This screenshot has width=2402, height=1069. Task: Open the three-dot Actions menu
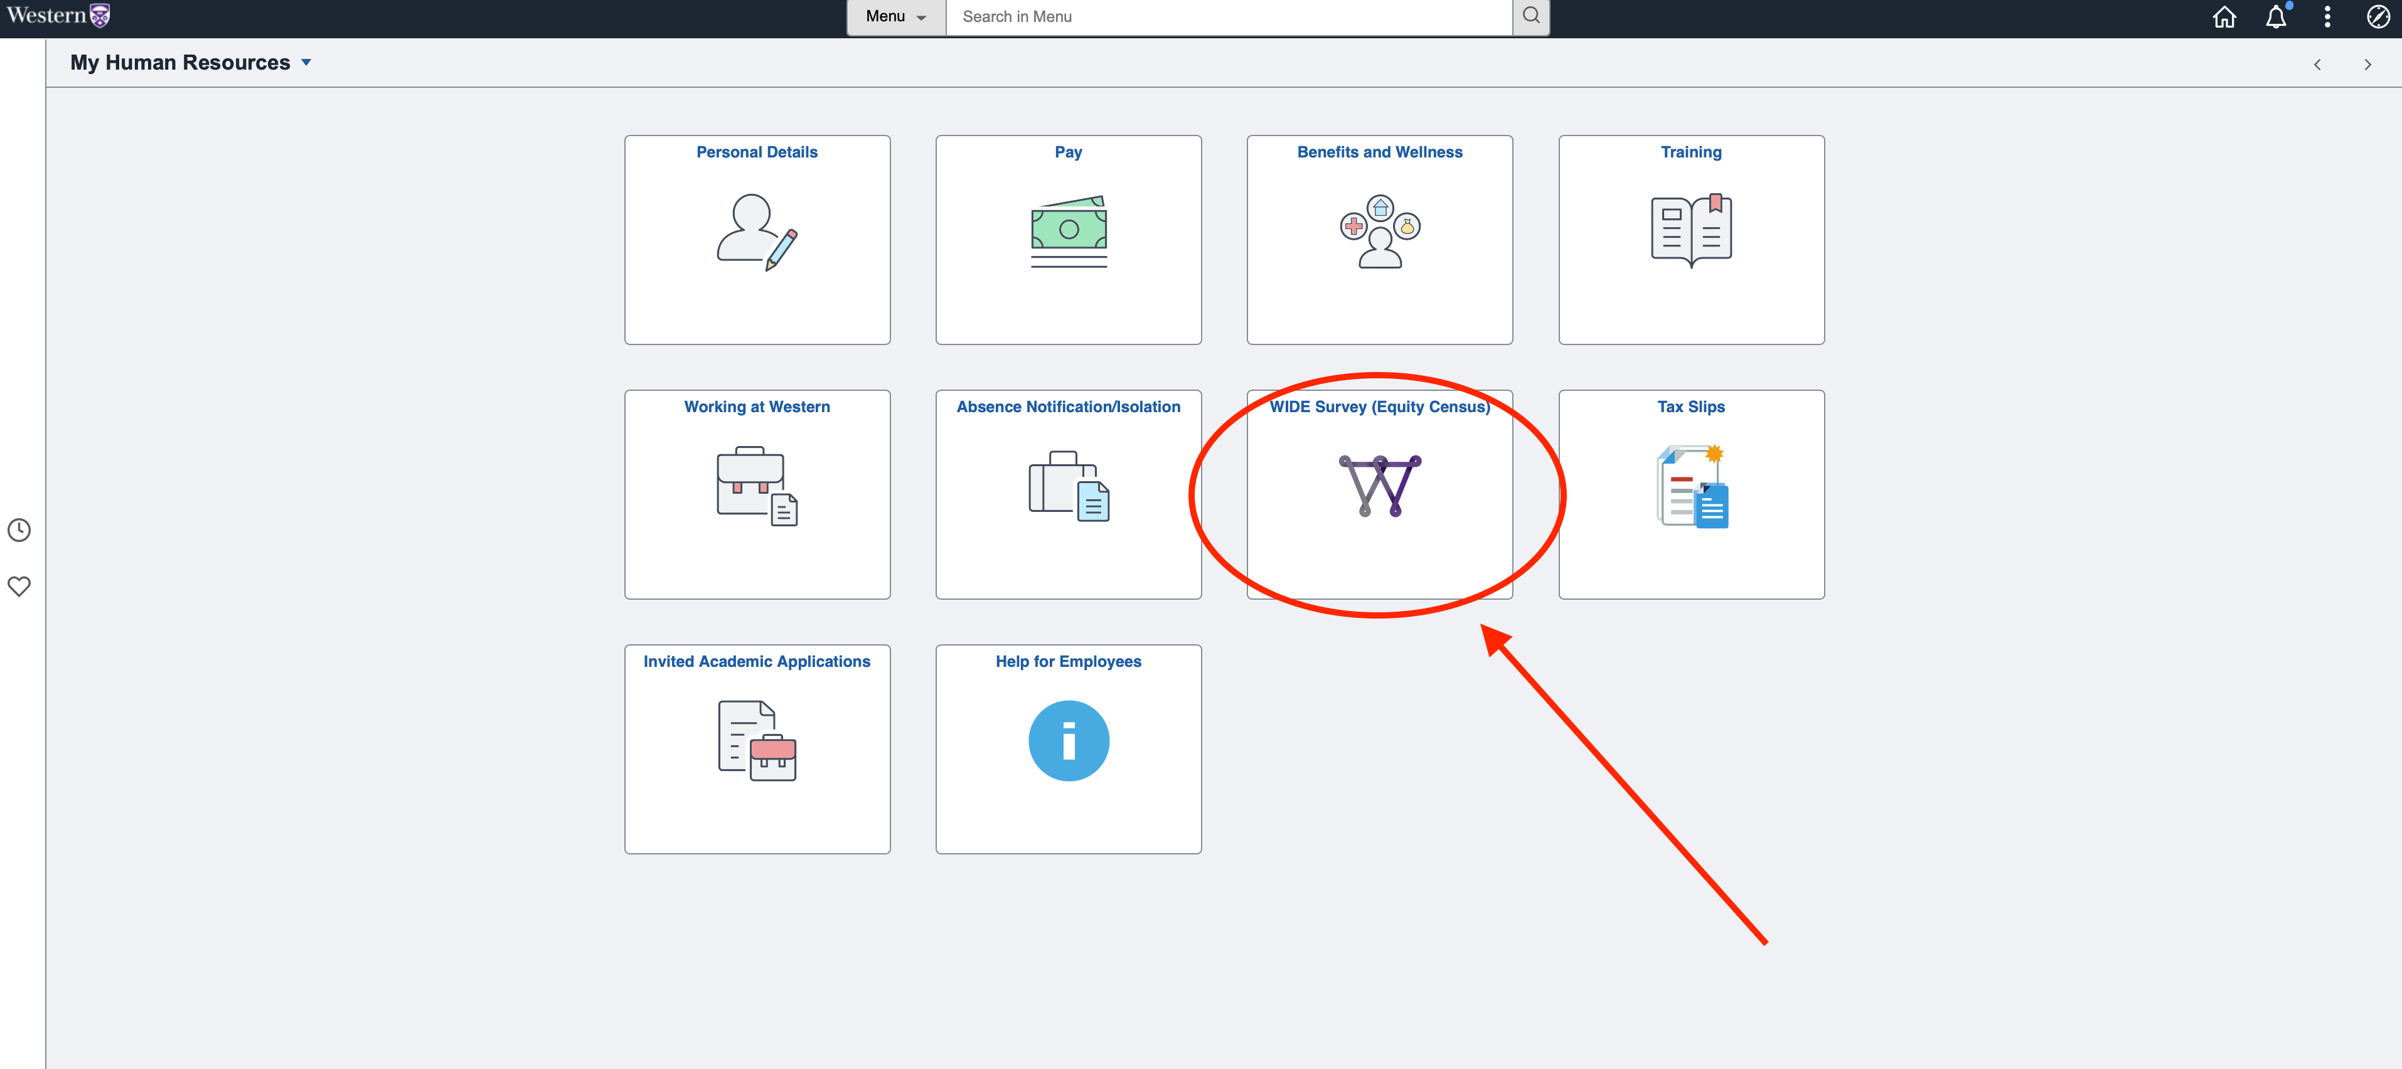2327,17
